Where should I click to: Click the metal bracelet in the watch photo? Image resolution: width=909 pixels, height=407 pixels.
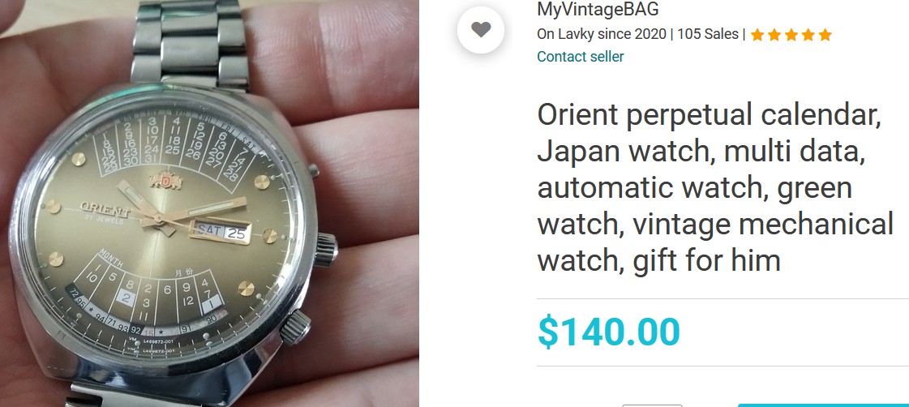(x=190, y=41)
